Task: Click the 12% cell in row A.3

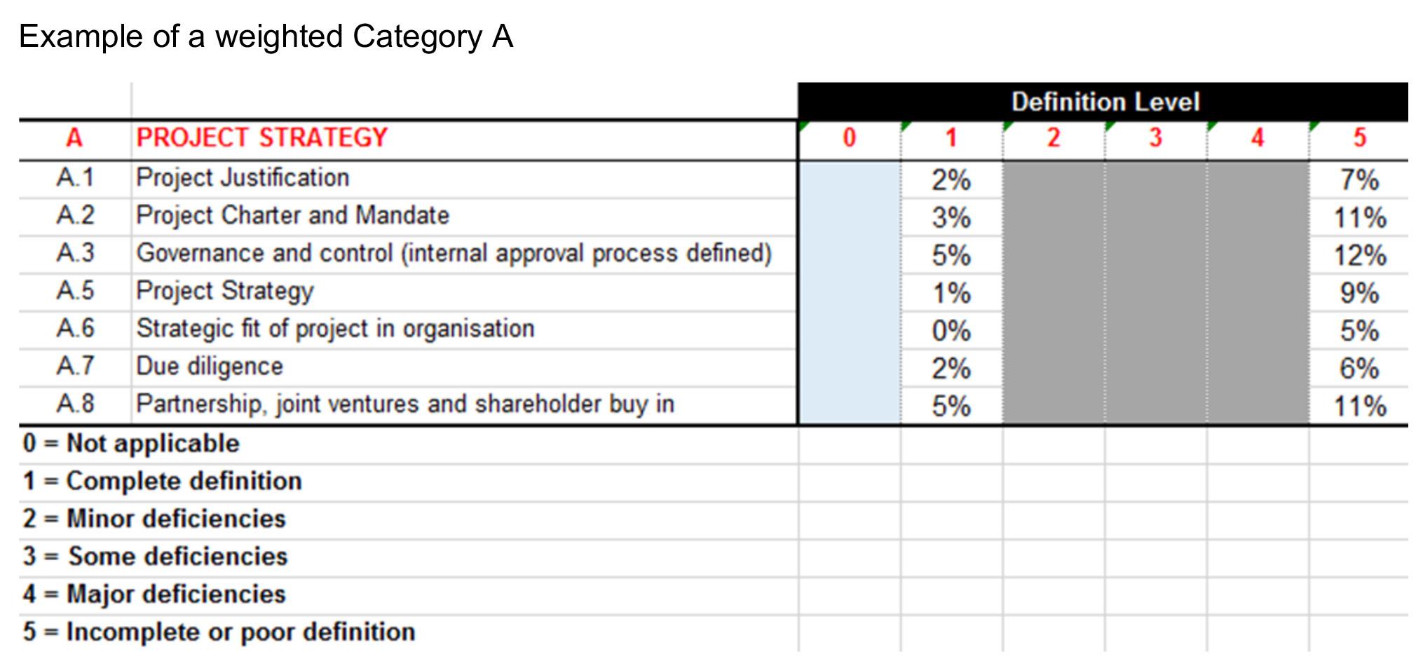Action: (x=1359, y=255)
